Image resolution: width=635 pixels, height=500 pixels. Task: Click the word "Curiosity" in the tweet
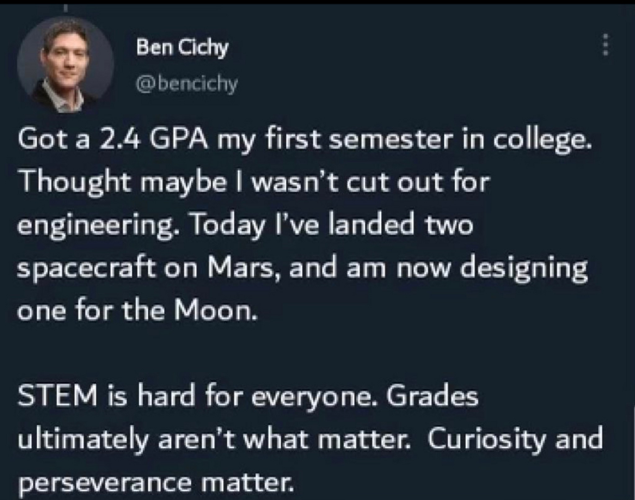point(483,441)
